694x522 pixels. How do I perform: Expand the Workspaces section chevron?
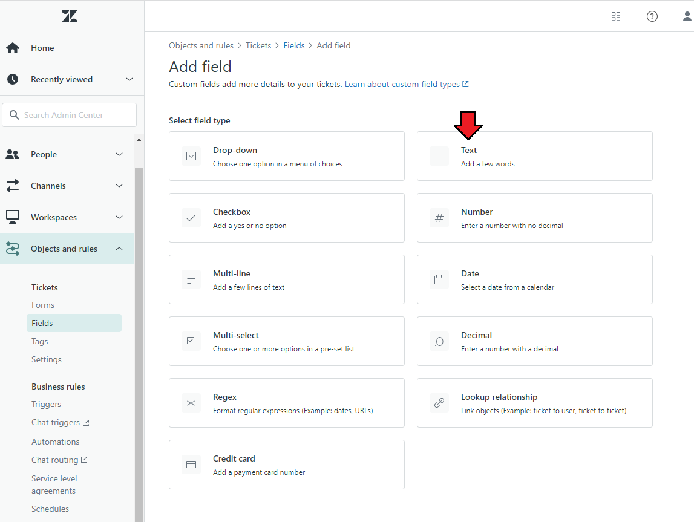119,217
